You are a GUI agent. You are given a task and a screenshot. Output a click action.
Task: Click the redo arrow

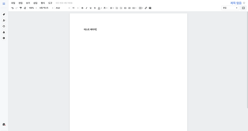coord(17,8)
